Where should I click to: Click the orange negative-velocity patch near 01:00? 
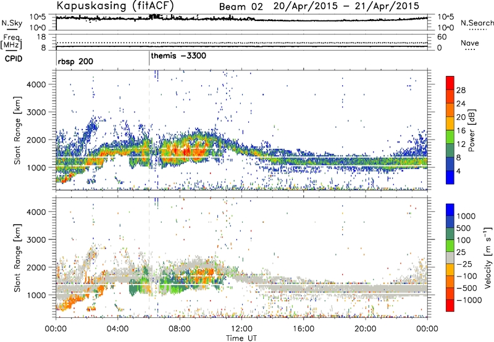pyautogui.click(x=72, y=301)
